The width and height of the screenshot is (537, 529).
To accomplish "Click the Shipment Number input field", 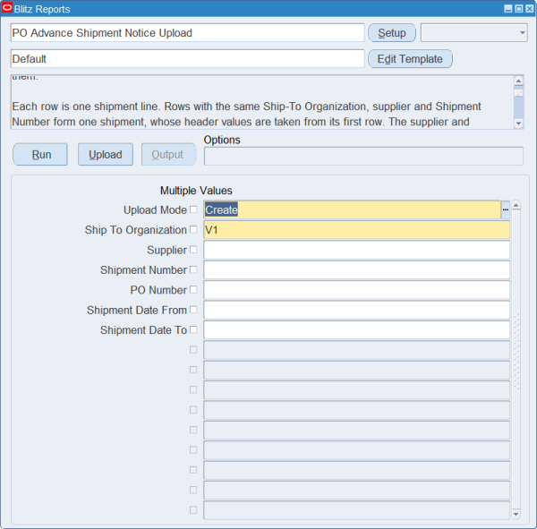I will (356, 269).
